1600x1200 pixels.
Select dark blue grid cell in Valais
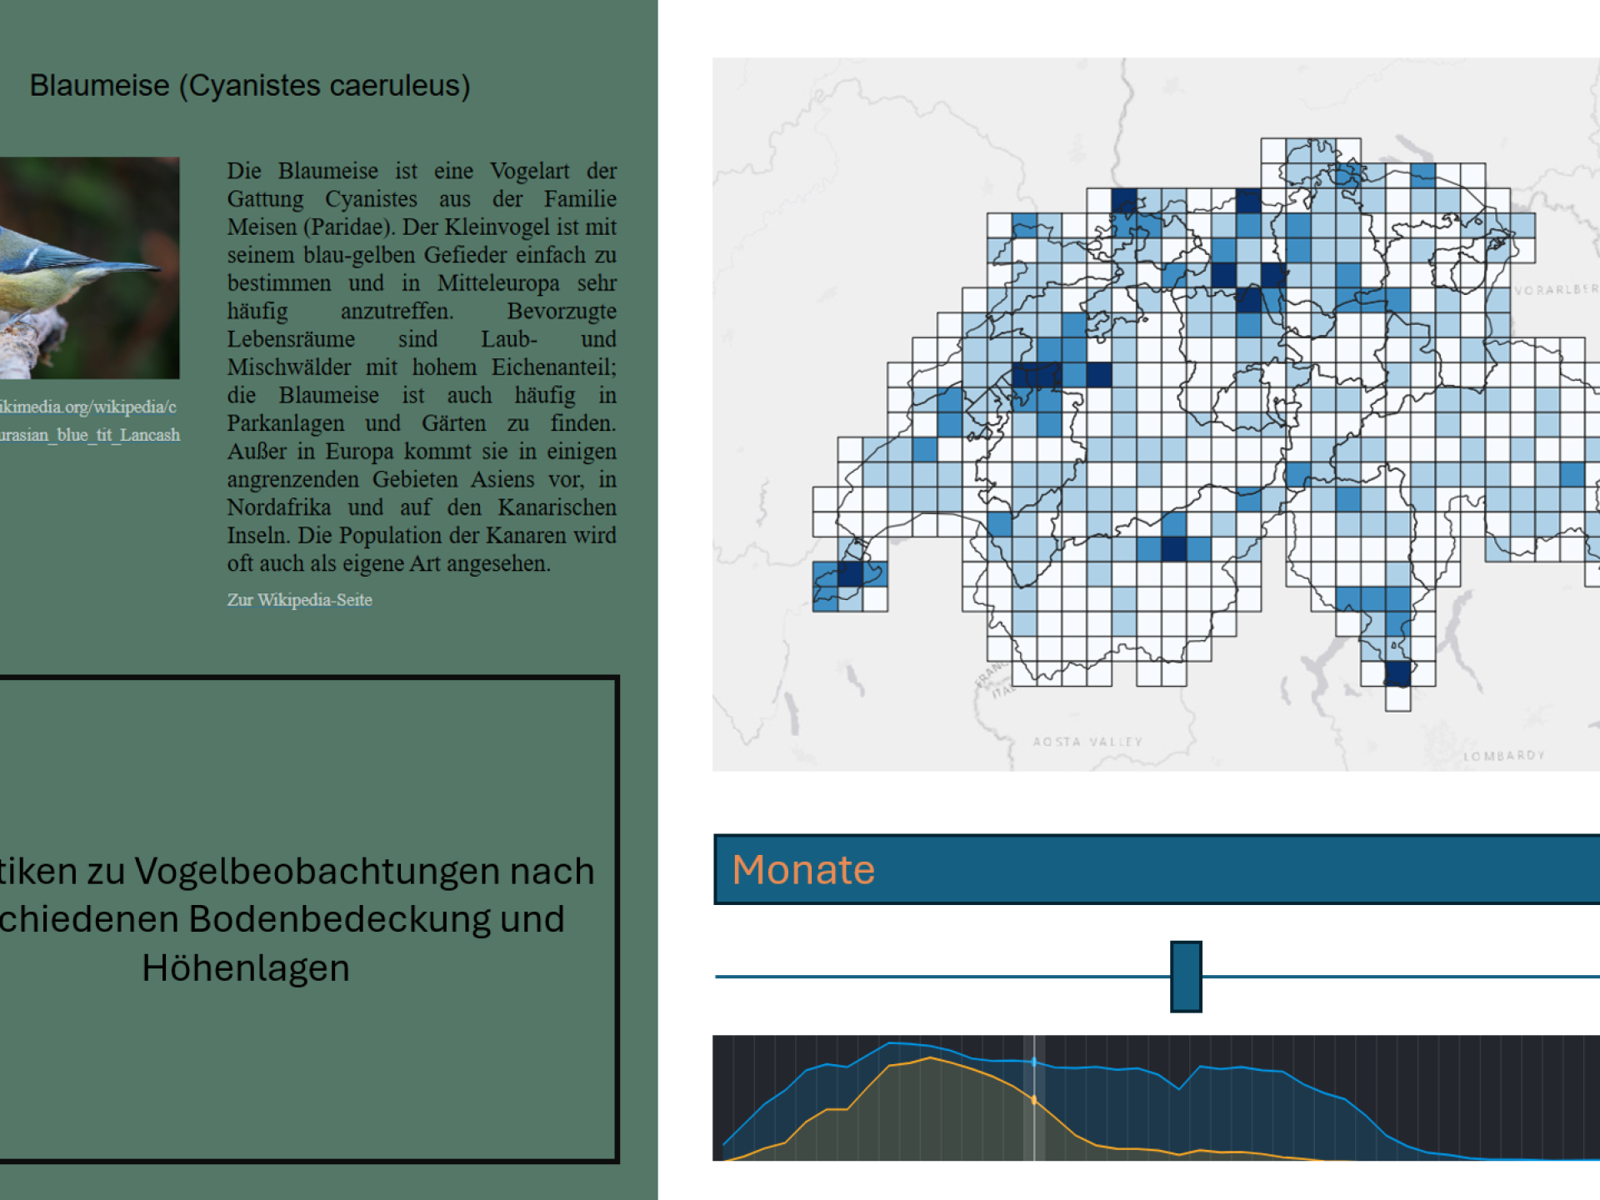(1173, 549)
